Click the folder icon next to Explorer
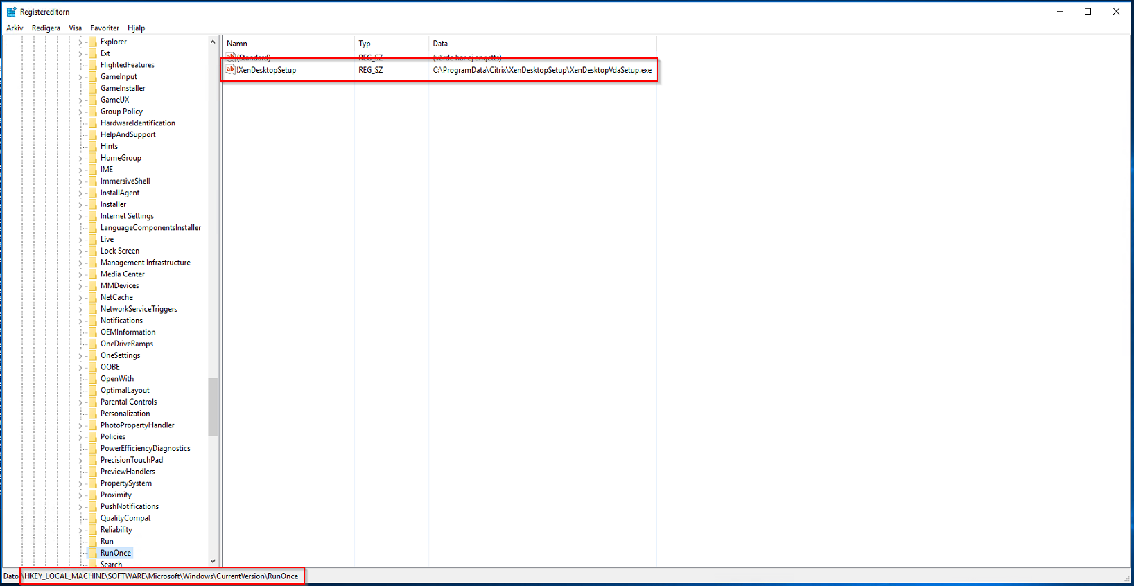The image size is (1134, 586). coord(93,42)
